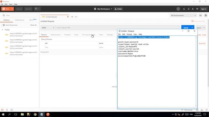Viewport: 209px width, 117px height.
Task: Click the grant_type:password line in Notepad
Action: (128, 42)
